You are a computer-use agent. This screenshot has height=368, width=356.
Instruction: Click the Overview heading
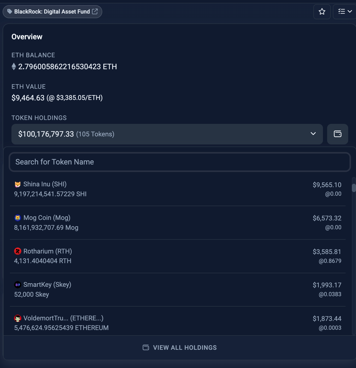[x=27, y=37]
